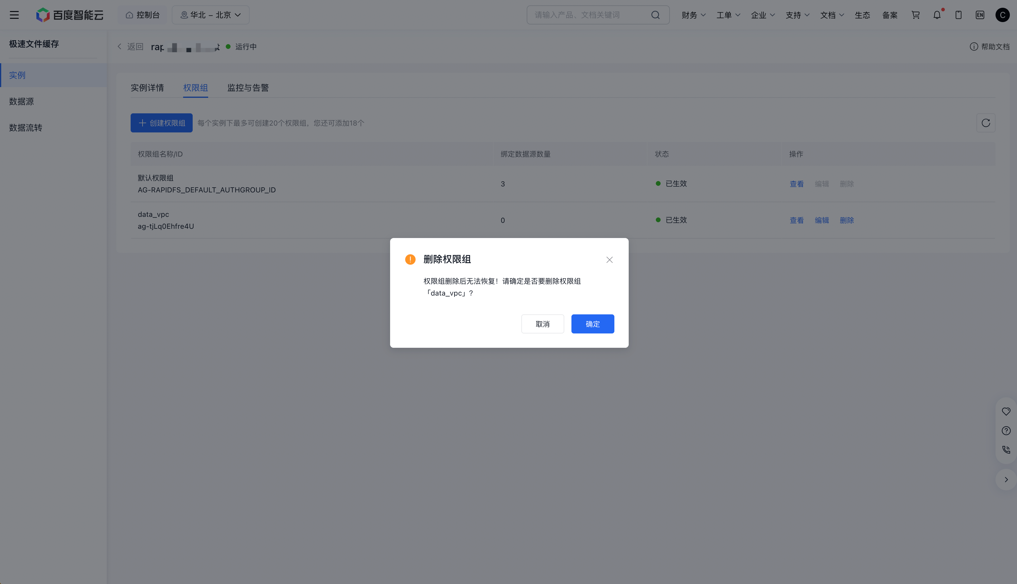
Task: Switch to the 实例详情 tab
Action: [147, 87]
